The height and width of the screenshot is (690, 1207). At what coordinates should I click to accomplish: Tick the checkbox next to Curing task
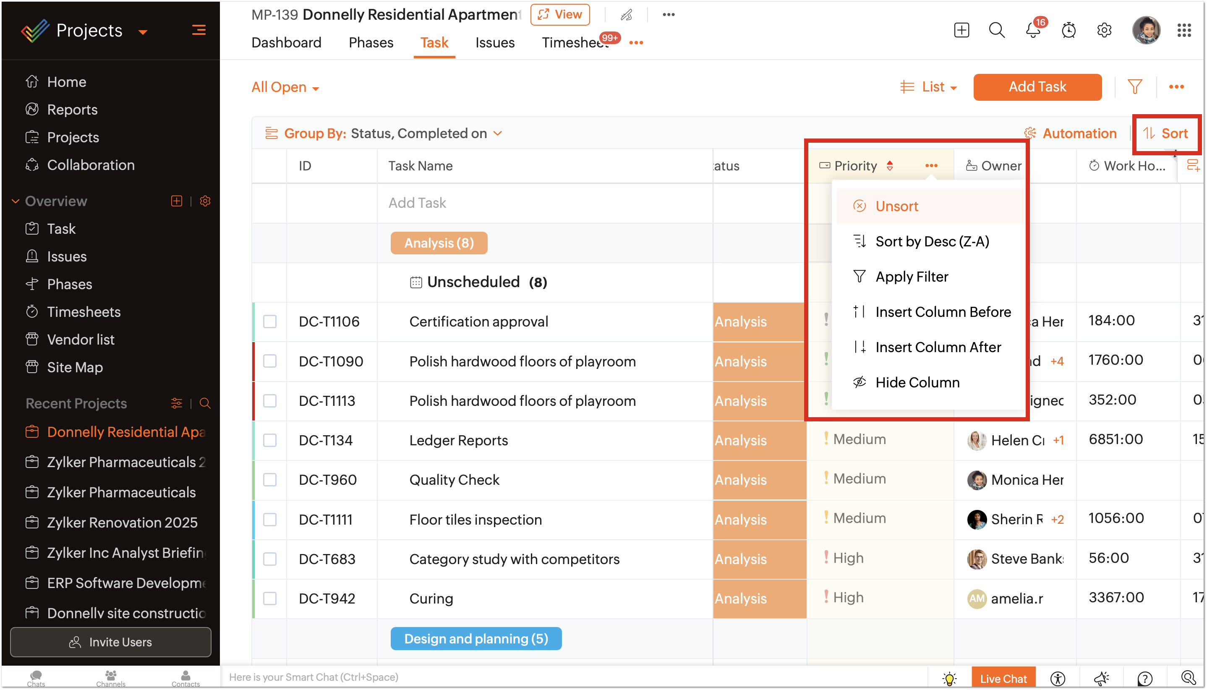[269, 598]
